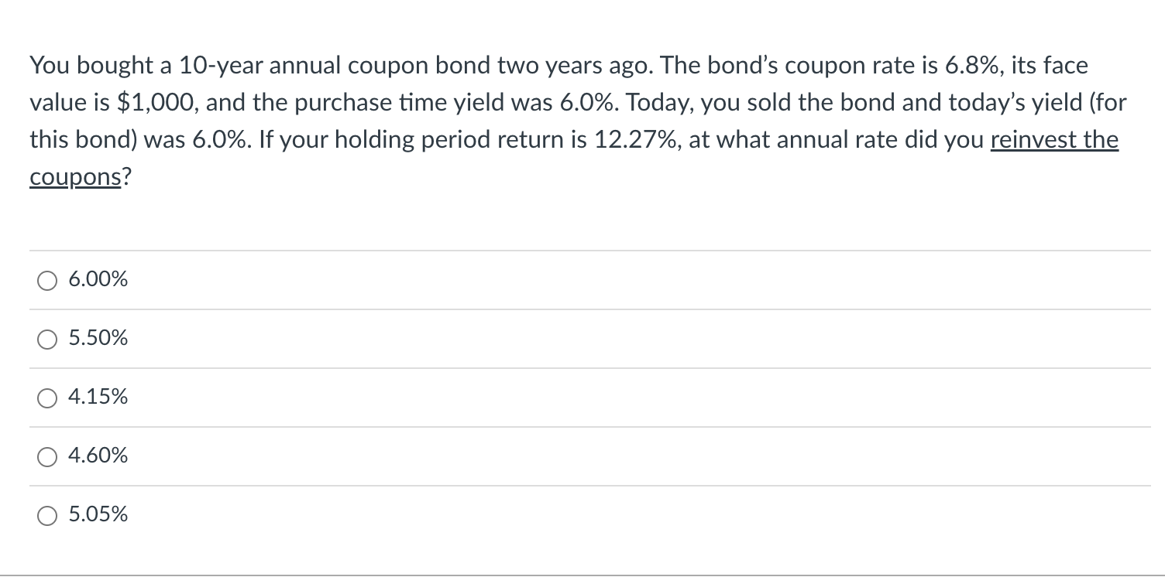1165x577 pixels.
Task: Select the 5.05% radio button
Action: [x=47, y=515]
